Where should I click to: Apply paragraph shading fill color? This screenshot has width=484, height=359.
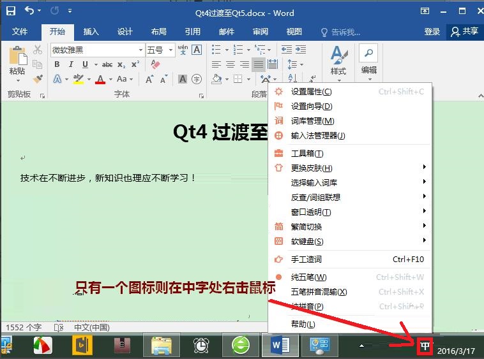click(216, 79)
